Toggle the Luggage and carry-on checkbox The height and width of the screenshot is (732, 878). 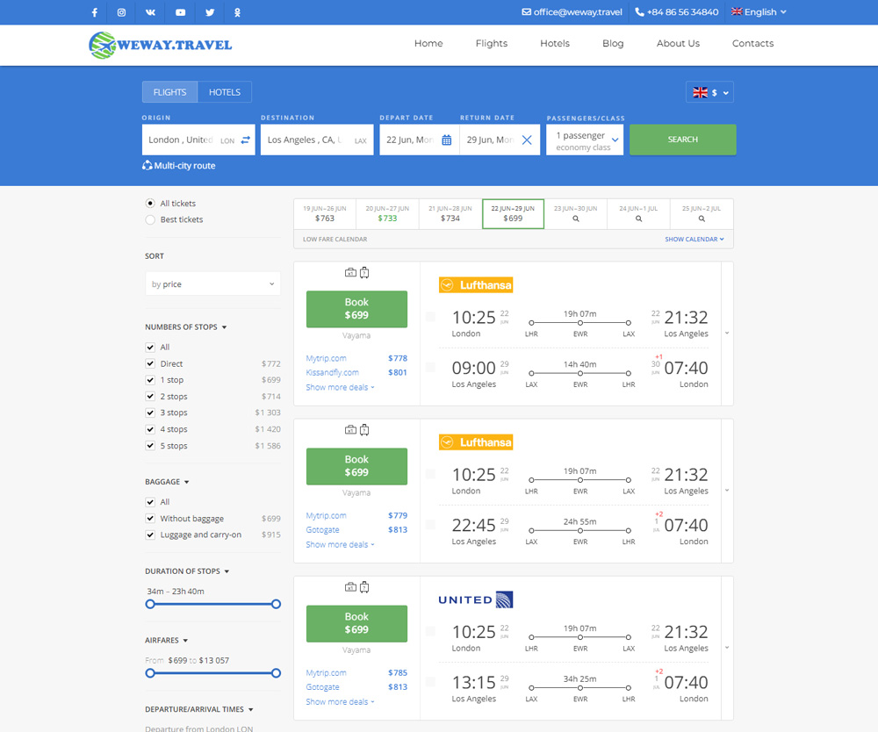coord(151,535)
